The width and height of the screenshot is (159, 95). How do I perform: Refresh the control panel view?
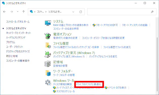(x=81, y=12)
